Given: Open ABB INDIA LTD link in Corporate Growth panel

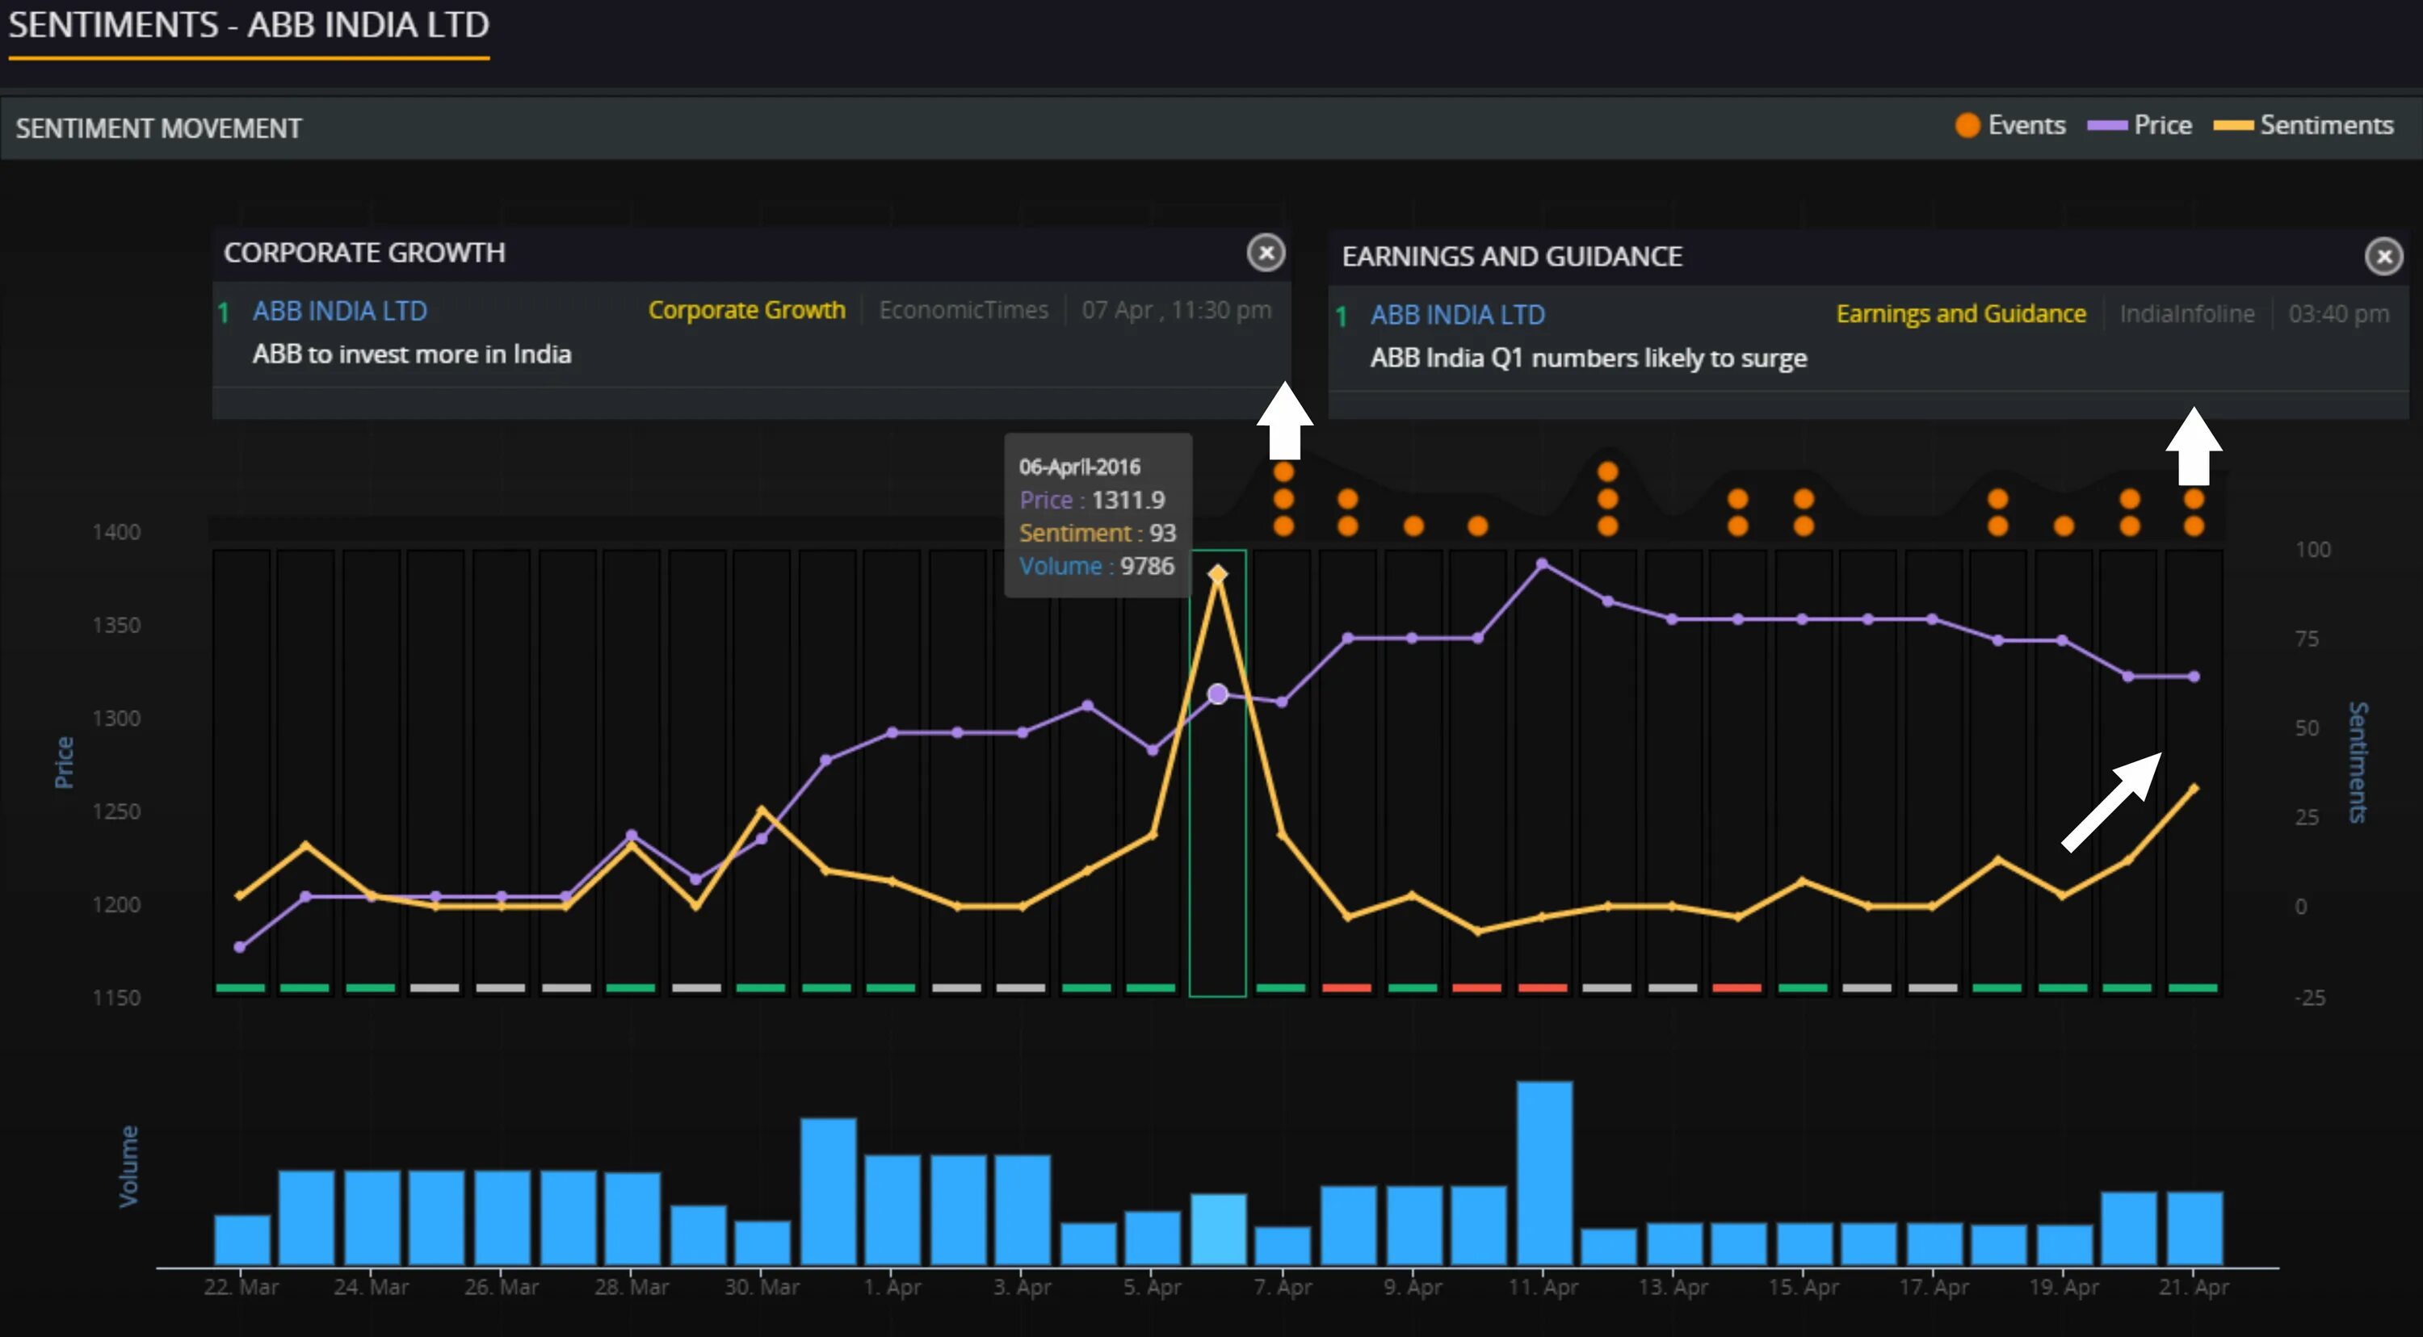Looking at the screenshot, I should [339, 311].
